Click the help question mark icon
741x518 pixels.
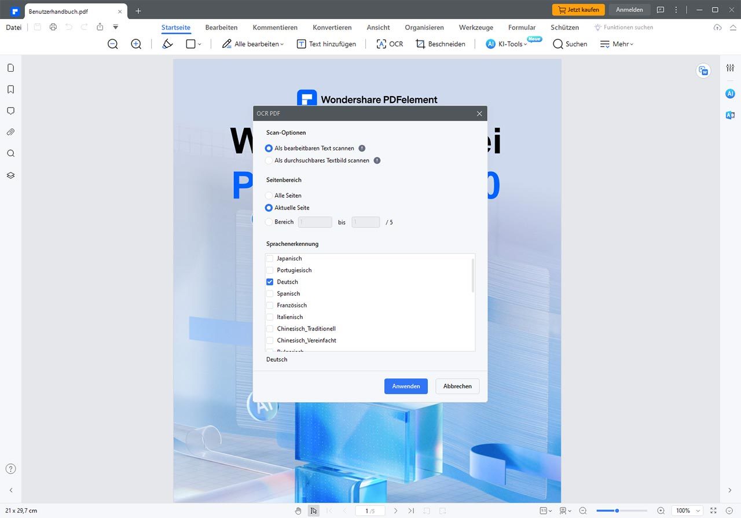click(x=10, y=469)
